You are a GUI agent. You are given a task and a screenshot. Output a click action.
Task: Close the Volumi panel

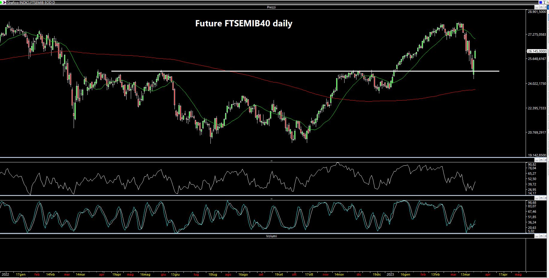tap(545, 236)
